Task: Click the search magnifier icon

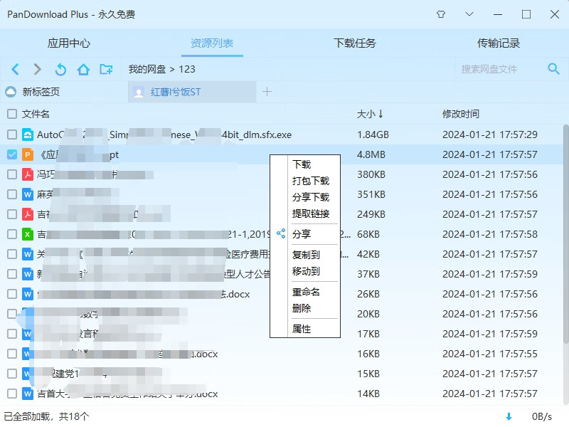Action: pyautogui.click(x=553, y=70)
